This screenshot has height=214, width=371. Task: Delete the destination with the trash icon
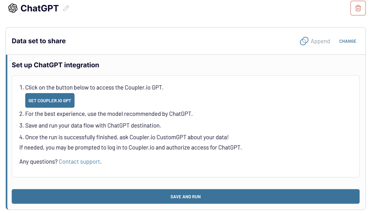pyautogui.click(x=358, y=8)
